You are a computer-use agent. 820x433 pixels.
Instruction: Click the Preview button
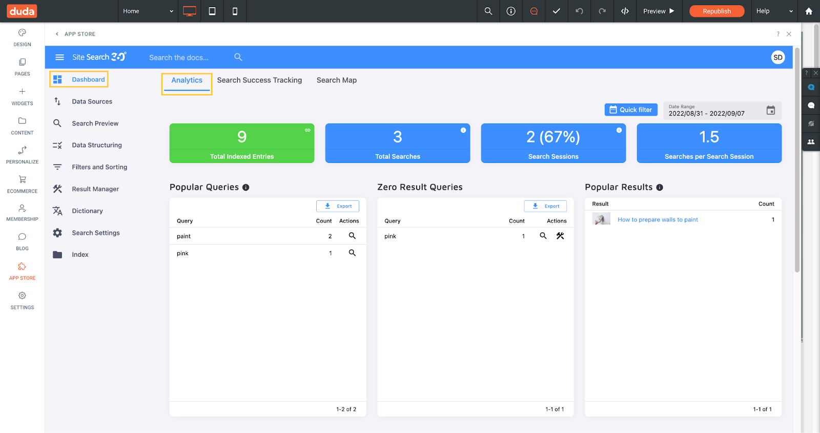(659, 11)
